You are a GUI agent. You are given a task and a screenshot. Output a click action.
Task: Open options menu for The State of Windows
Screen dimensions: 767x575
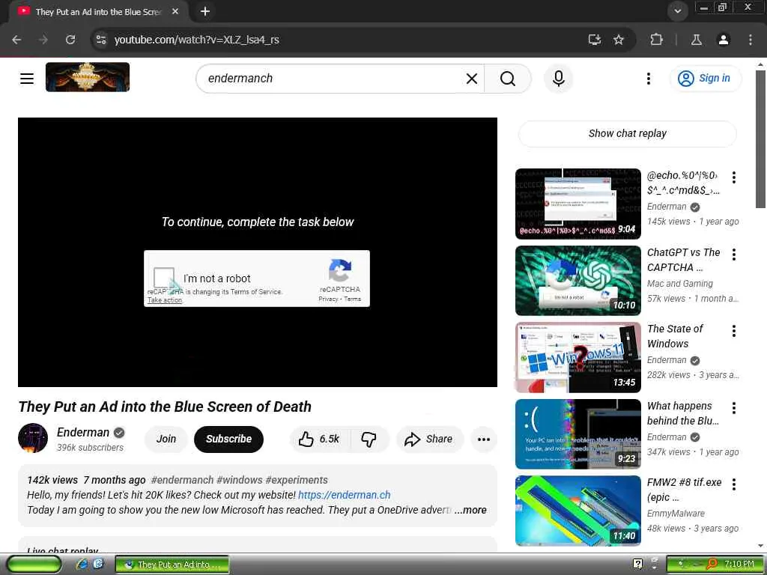pos(734,331)
